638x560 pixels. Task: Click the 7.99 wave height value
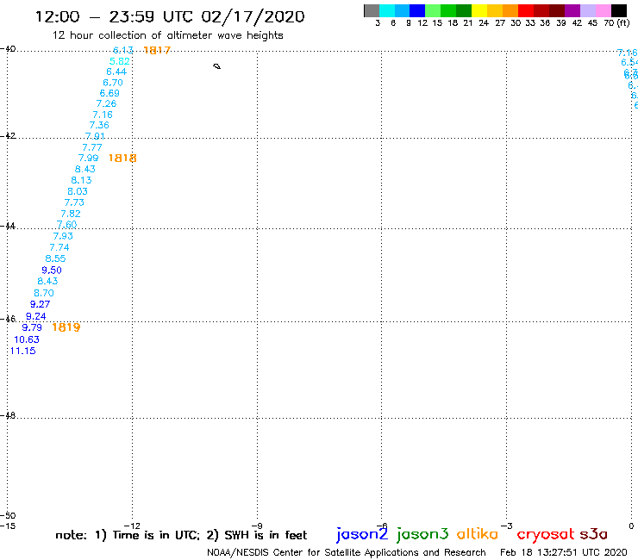pos(88,159)
